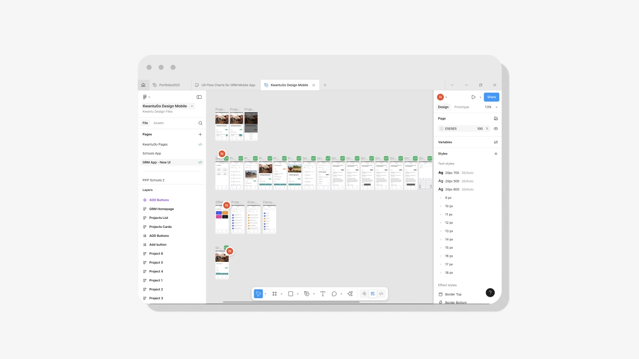This screenshot has height=359, width=639.
Task: Select the Schools App page
Action: 152,154
